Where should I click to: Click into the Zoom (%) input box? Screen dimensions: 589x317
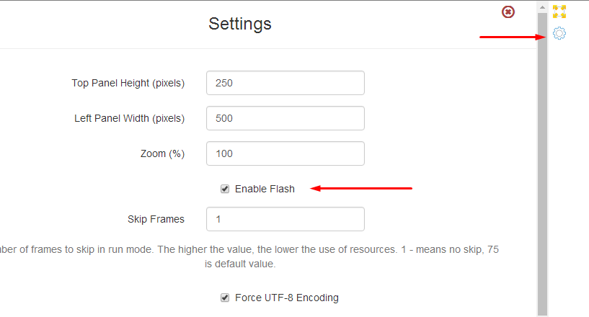click(x=285, y=153)
